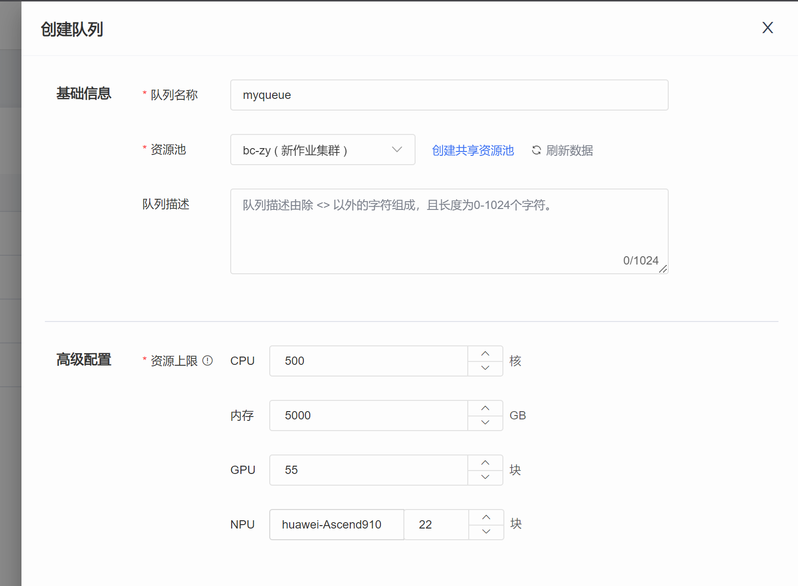
Task: Decrease GPU count with down arrow
Action: point(485,477)
